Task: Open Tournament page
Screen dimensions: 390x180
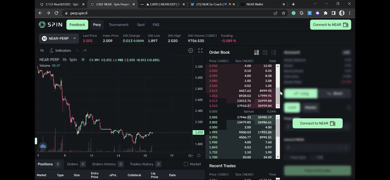Action: [119, 25]
